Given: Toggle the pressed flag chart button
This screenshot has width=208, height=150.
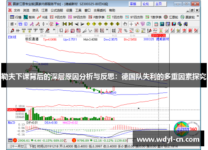Looking at the screenshot, I should 57,24.
